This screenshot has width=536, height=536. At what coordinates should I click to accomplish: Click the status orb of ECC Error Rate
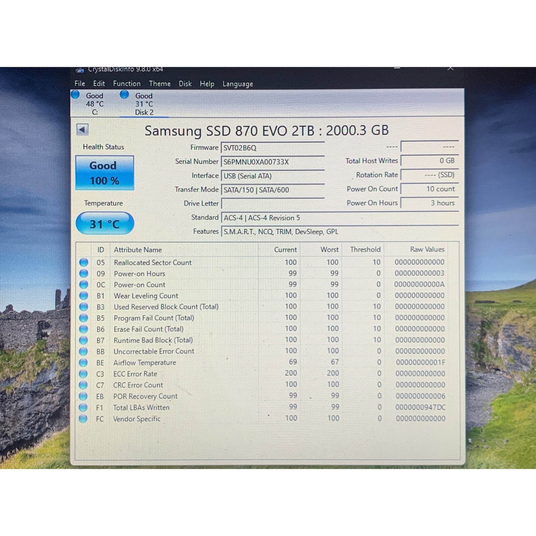point(83,374)
